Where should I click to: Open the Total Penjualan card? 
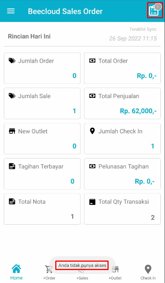(122, 104)
